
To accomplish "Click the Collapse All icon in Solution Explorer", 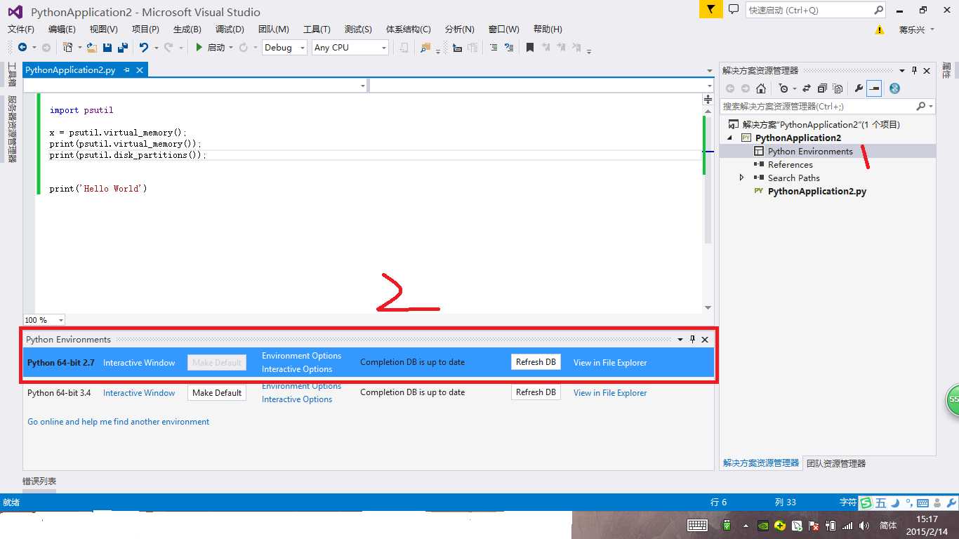I will click(x=822, y=88).
